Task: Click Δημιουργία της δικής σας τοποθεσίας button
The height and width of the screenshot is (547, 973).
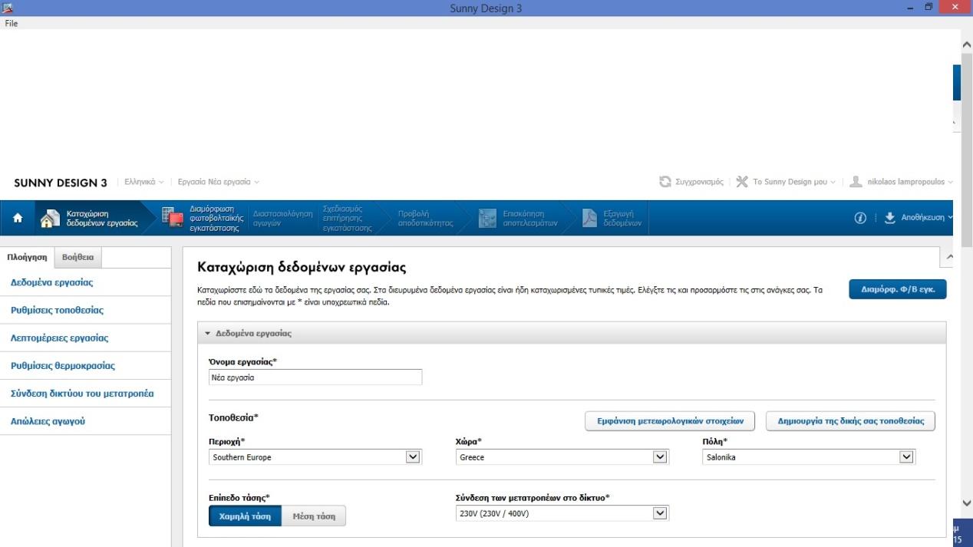Action: point(850,421)
